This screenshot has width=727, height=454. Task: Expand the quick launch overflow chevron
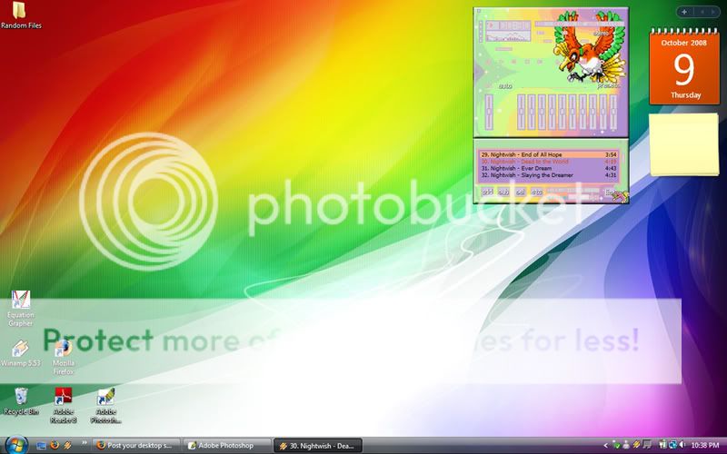click(x=84, y=443)
